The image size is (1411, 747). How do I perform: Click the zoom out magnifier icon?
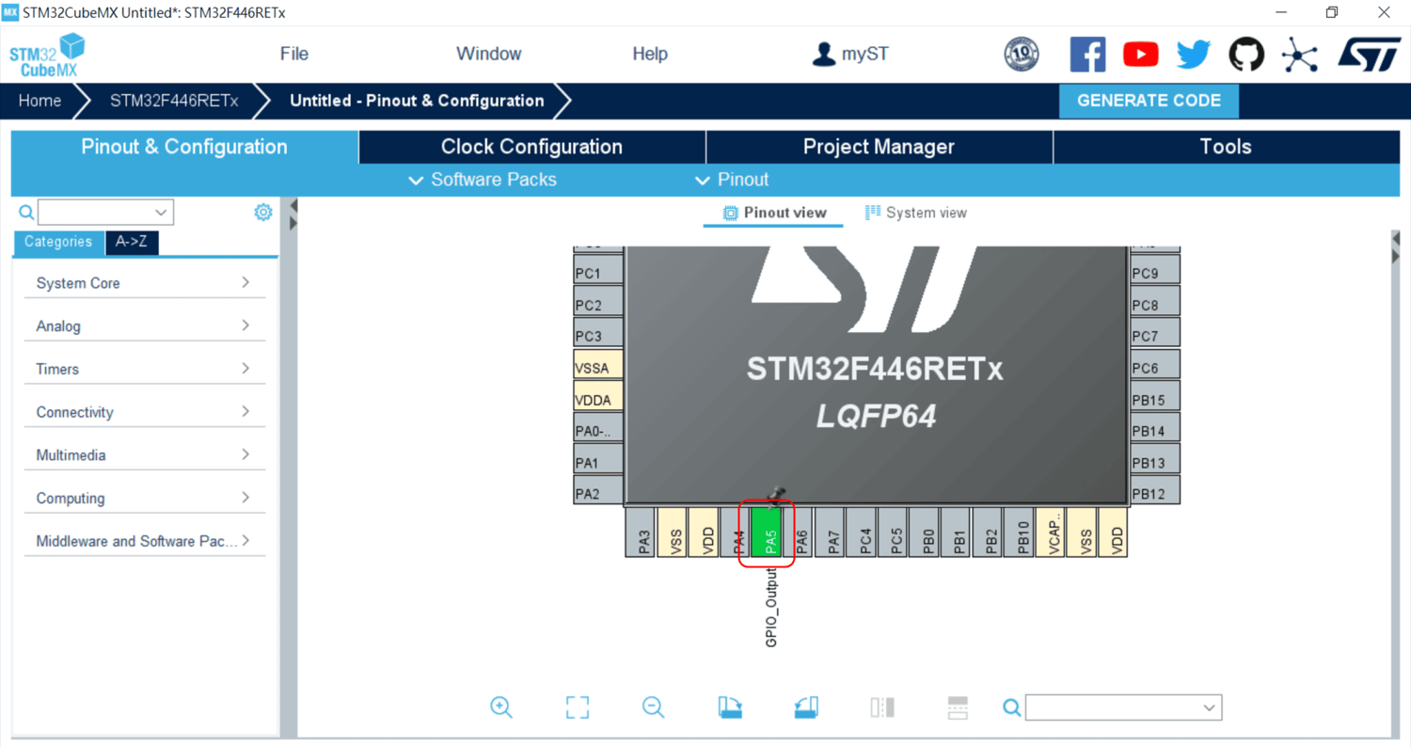click(653, 707)
